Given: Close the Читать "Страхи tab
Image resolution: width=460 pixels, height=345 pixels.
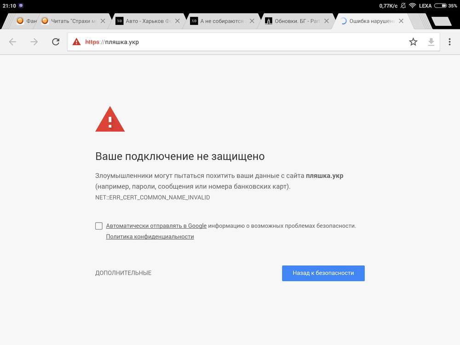Looking at the screenshot, I should coord(103,21).
